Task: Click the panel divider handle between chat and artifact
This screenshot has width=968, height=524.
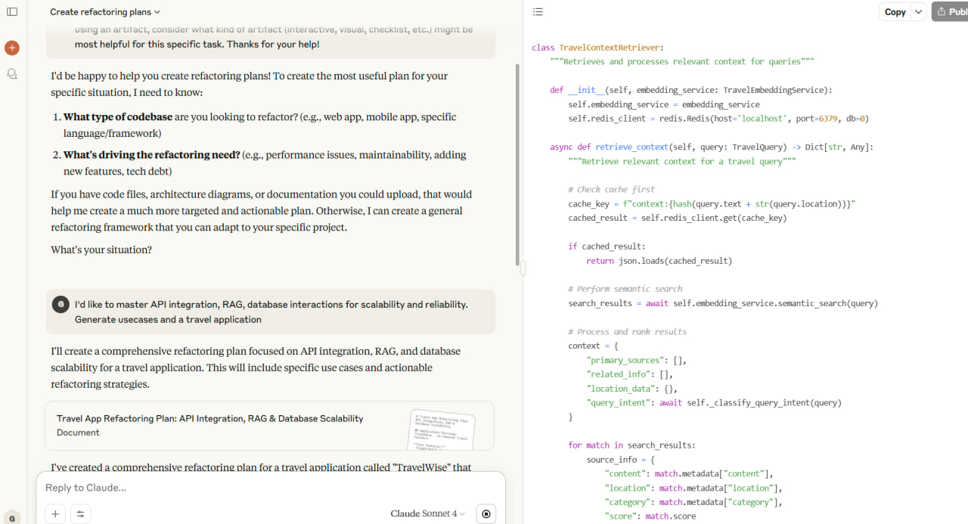Action: [x=522, y=267]
